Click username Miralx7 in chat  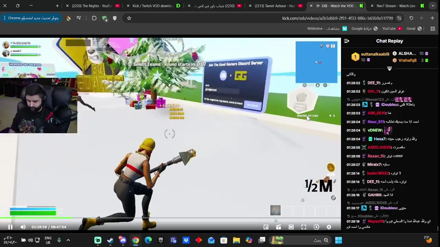374,165
